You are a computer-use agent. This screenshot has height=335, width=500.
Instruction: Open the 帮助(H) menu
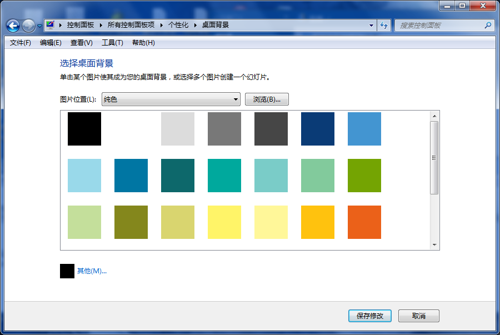143,43
